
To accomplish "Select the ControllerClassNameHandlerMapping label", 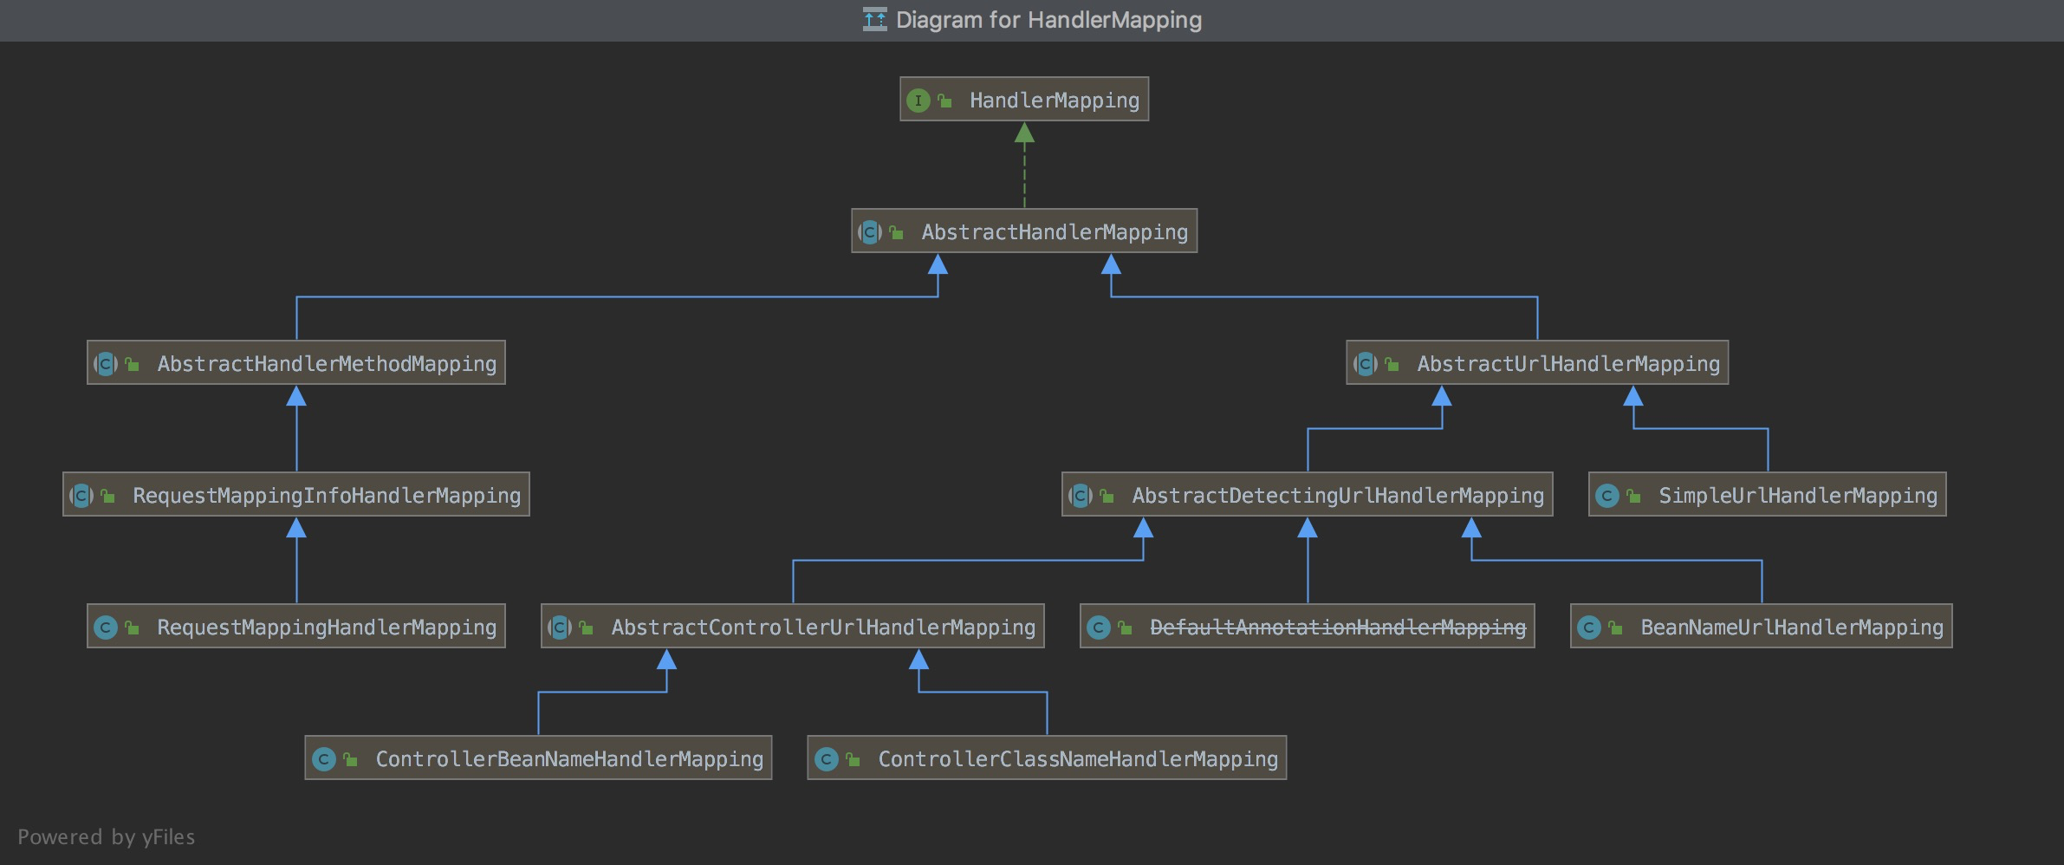I will coord(1078,759).
